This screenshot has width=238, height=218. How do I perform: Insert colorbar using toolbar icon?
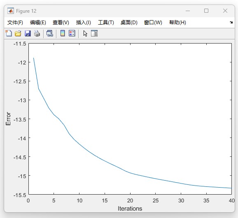click(63, 33)
